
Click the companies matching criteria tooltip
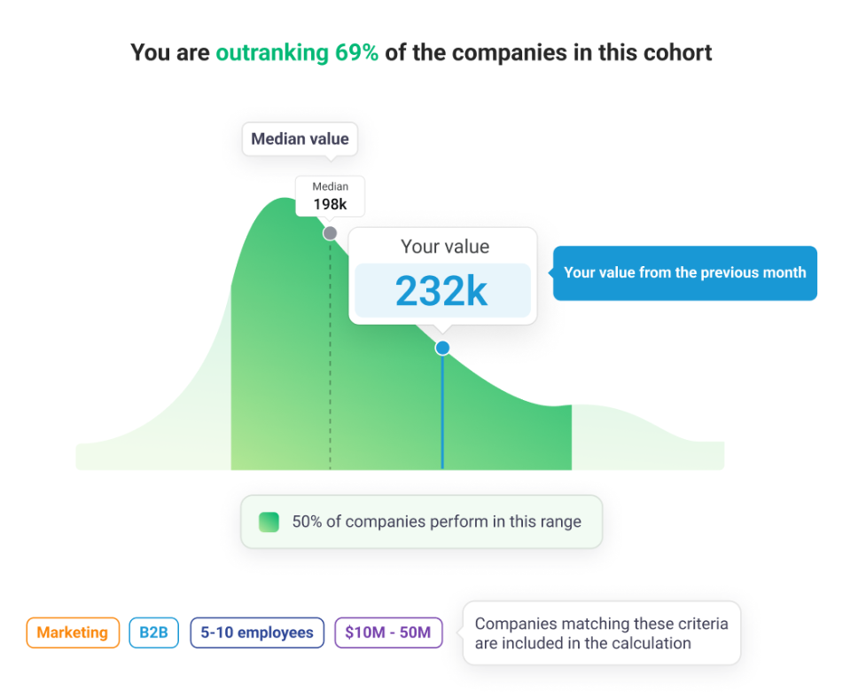point(601,633)
